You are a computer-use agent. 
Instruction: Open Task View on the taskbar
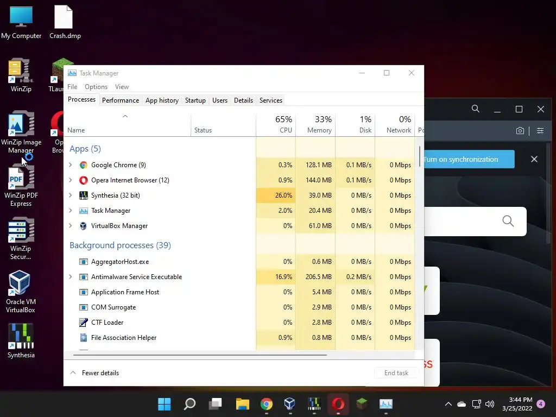(x=215, y=403)
